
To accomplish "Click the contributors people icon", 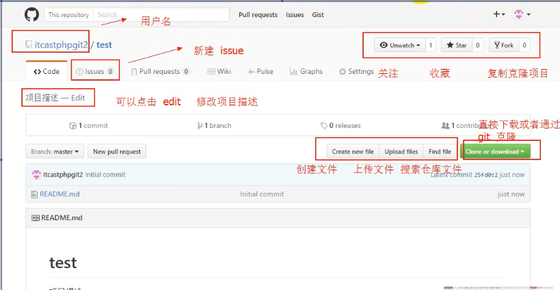I will [x=445, y=126].
